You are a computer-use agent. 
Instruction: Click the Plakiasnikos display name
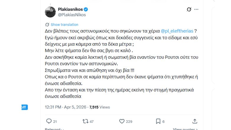(x=70, y=9)
